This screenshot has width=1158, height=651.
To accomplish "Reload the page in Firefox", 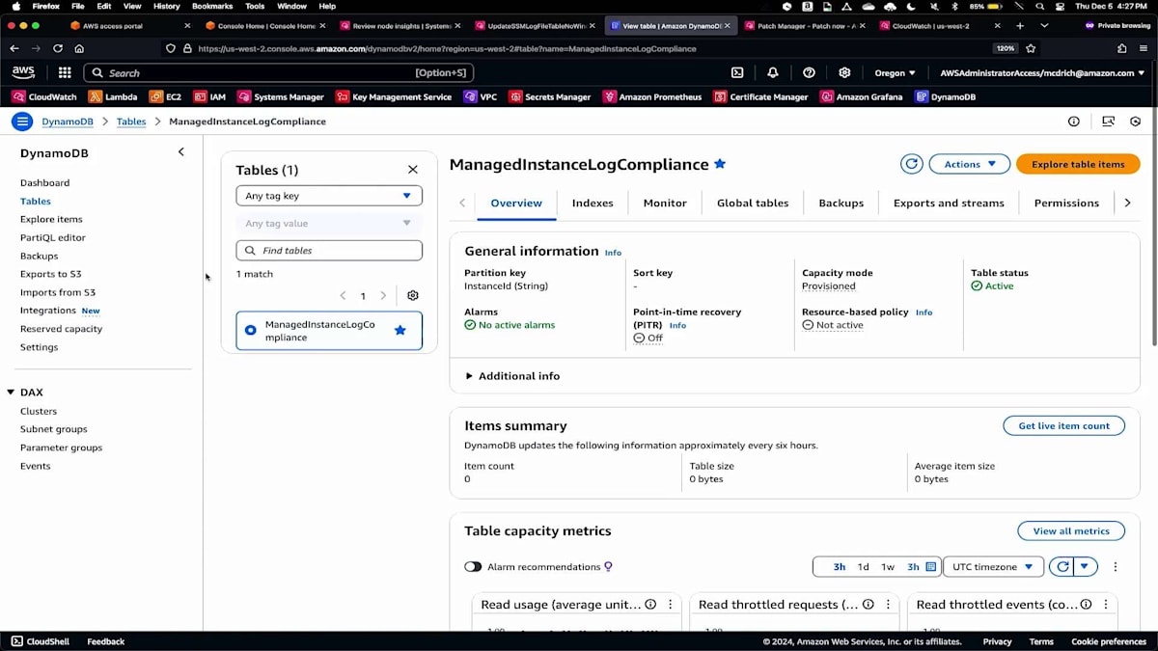I will (x=58, y=48).
